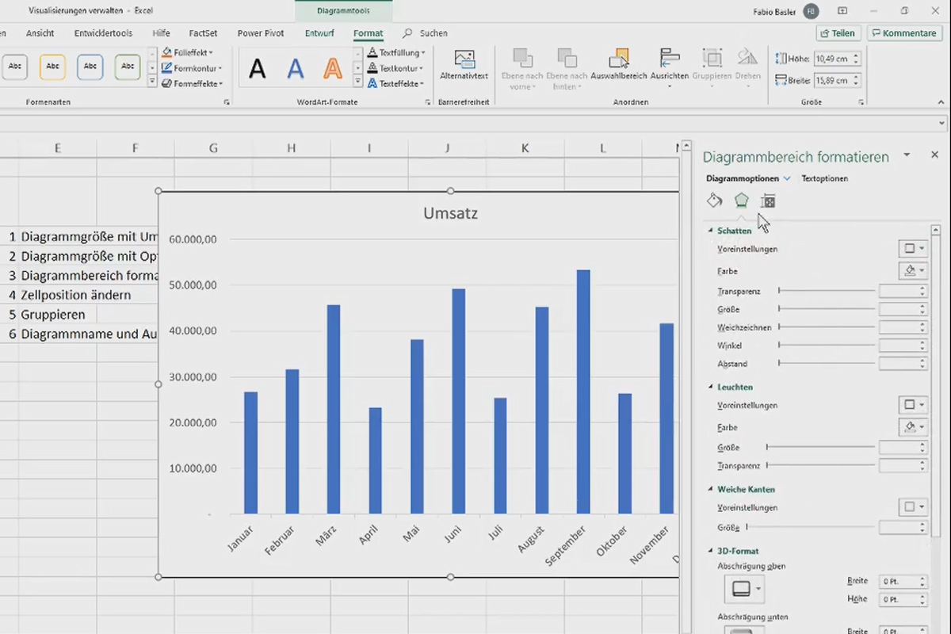This screenshot has width=951, height=634.
Task: Open the Ansicht menu
Action: 40,33
